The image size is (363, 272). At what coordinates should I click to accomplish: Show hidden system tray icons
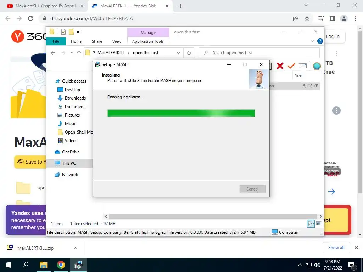[300, 265]
